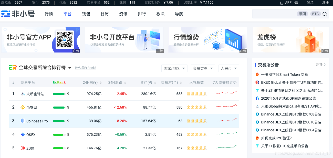Viewport: 333px width, 158px height.
Task: Open the 国家/地区 dropdown
Action: (174, 68)
